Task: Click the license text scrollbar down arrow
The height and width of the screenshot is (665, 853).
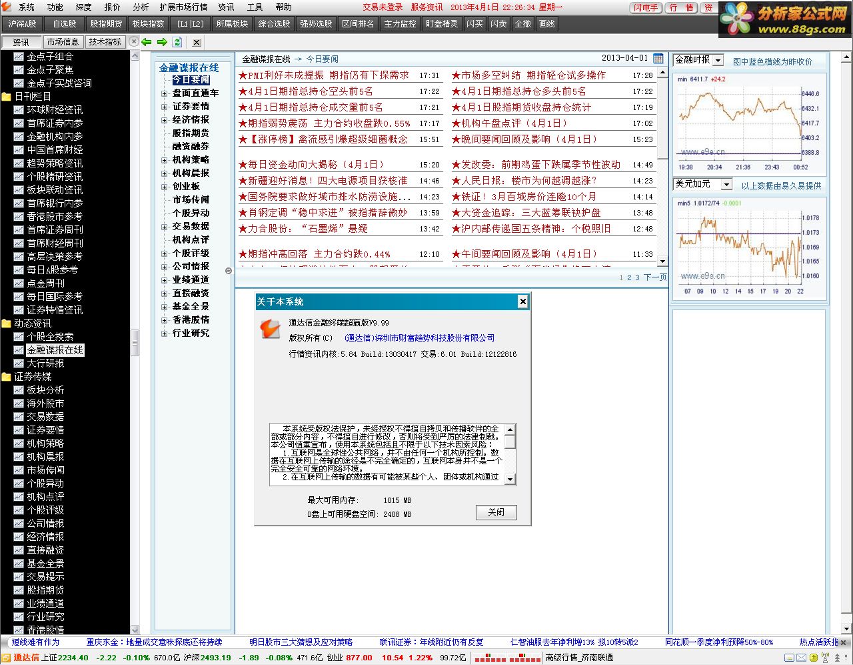Action: [x=510, y=479]
